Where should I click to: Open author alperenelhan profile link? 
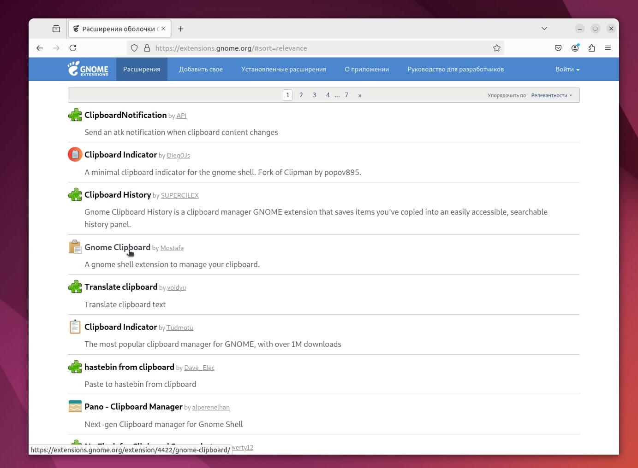(x=211, y=407)
